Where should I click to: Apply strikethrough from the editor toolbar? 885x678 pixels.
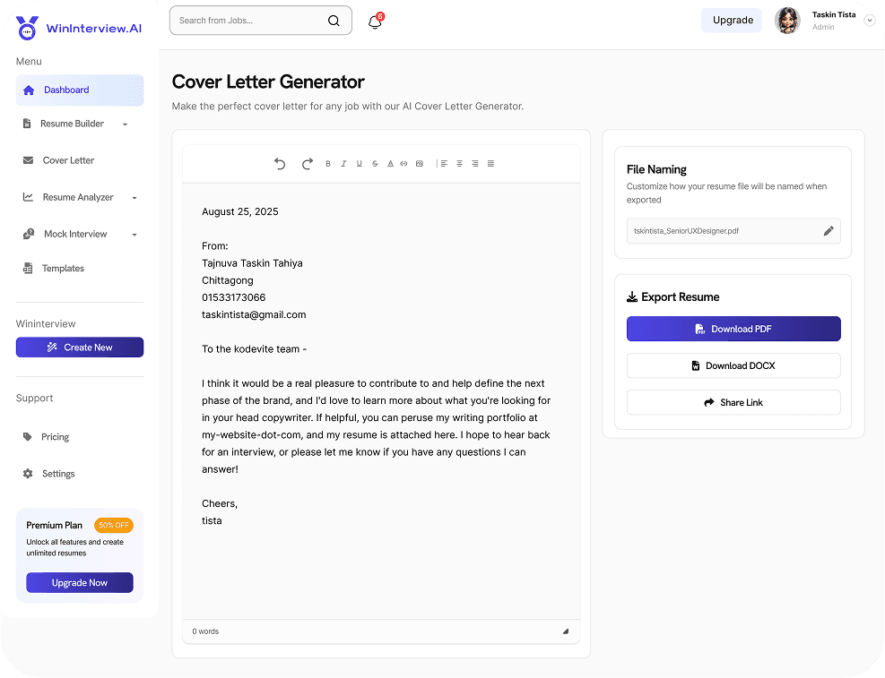(x=375, y=164)
